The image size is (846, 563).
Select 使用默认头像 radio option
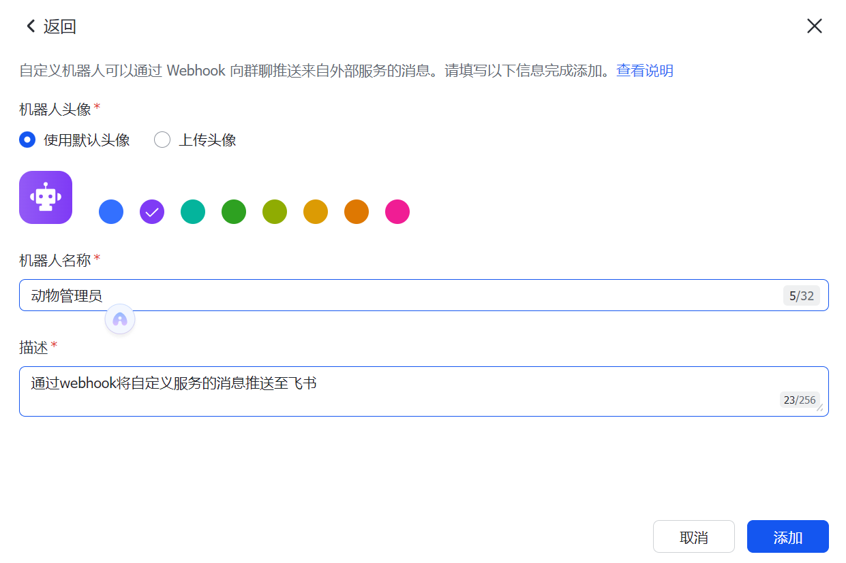(27, 140)
